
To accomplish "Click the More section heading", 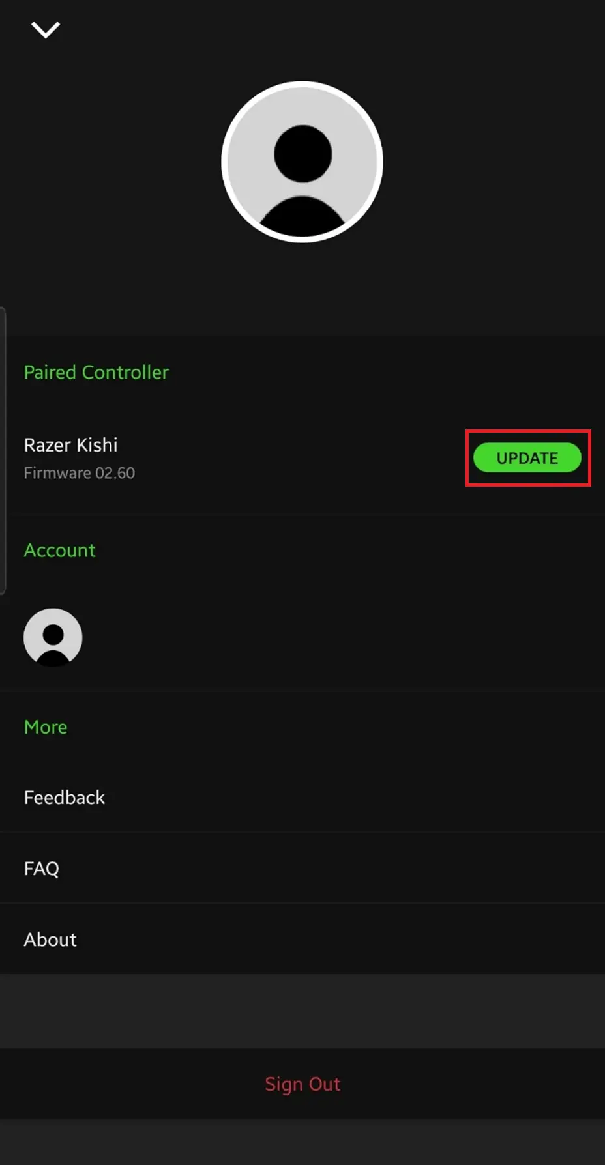I will 46,726.
